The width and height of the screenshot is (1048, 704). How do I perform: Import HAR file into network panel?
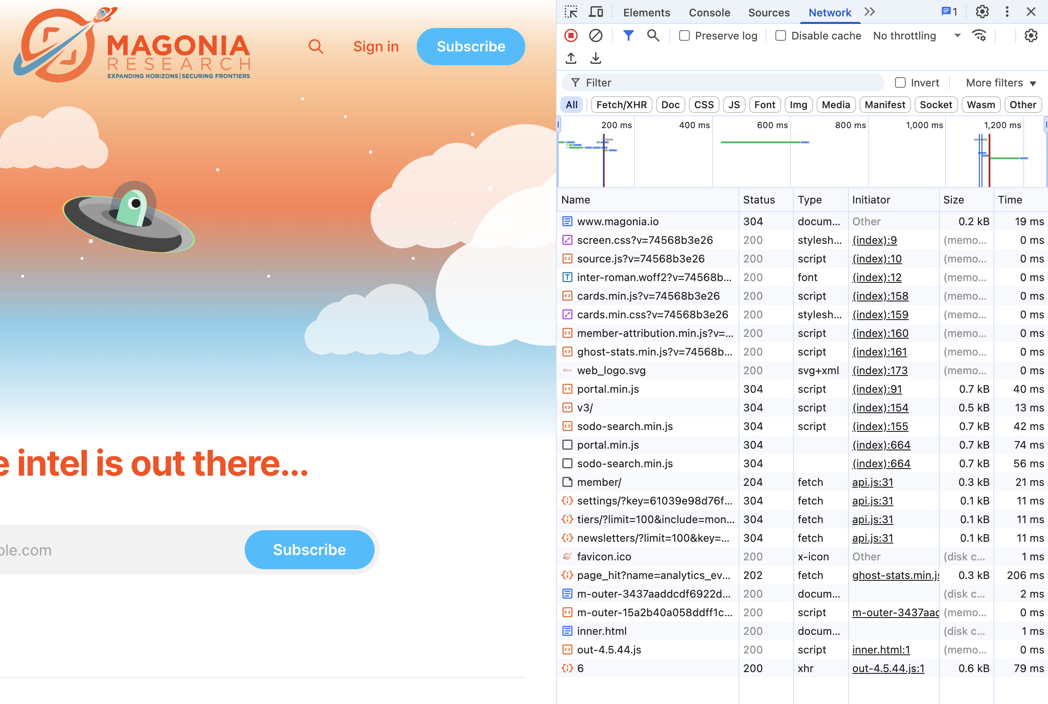point(571,59)
